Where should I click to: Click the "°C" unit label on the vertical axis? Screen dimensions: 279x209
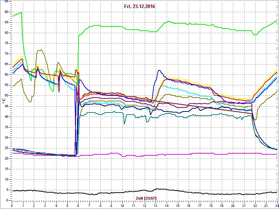pos(3,102)
